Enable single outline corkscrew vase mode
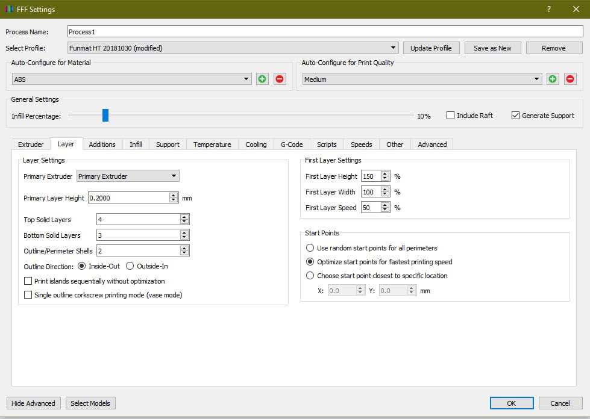590x419 pixels. coord(28,295)
